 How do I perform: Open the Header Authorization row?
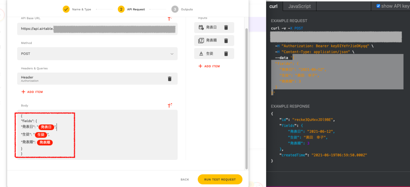(x=97, y=79)
